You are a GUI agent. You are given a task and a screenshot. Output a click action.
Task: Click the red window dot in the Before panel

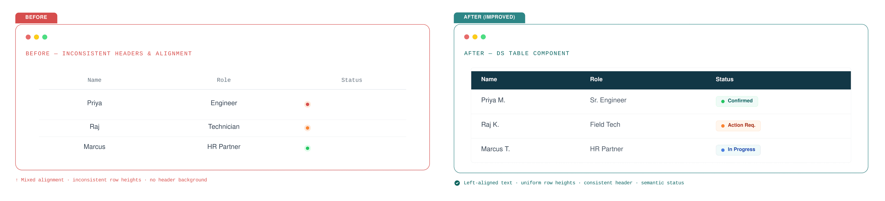point(28,37)
